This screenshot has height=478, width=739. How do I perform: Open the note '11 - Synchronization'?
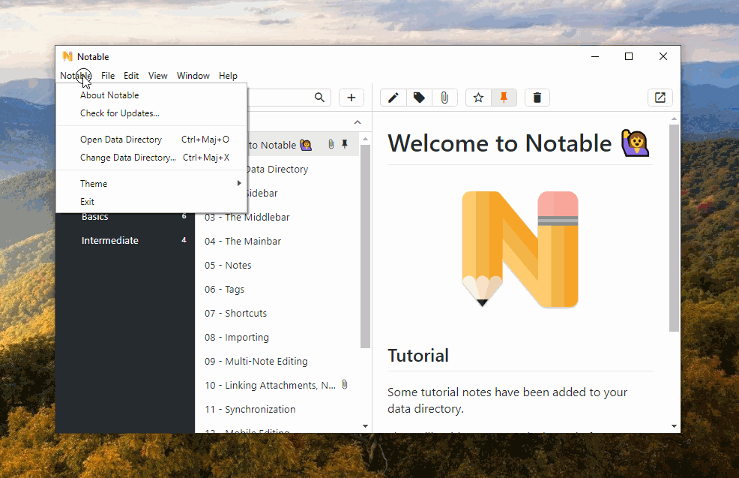[277, 410]
